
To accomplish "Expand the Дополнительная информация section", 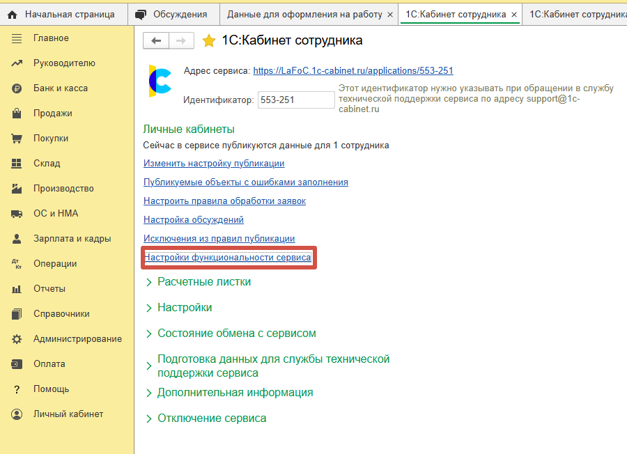I will click(x=149, y=393).
